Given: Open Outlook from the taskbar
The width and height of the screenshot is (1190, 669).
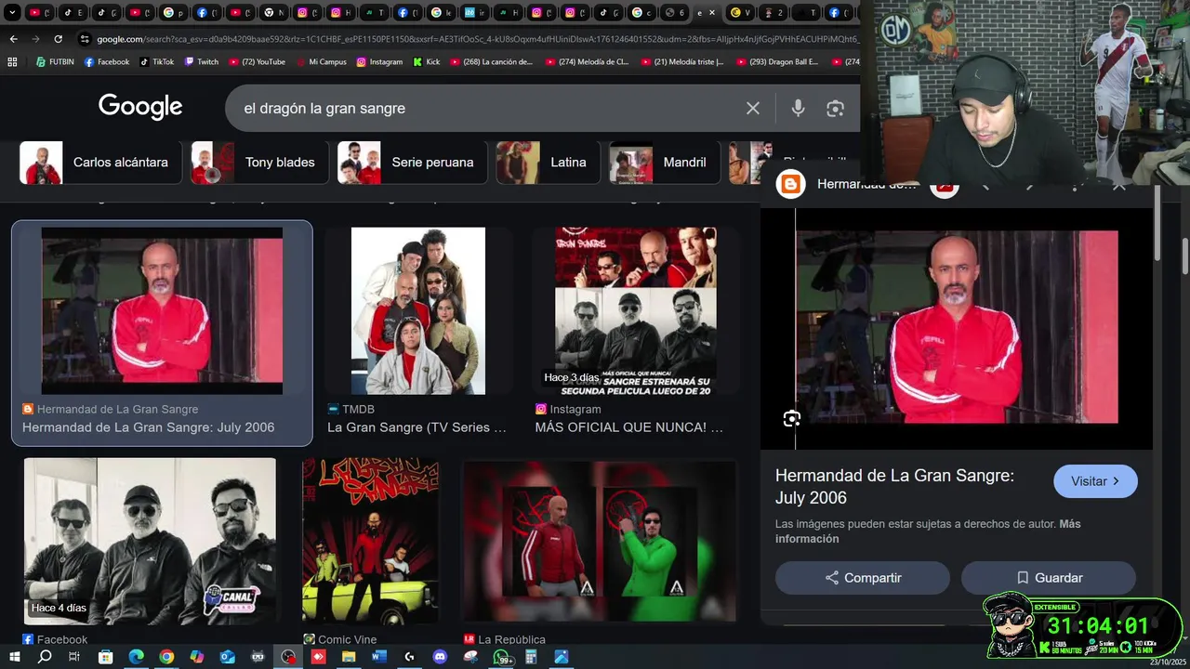Looking at the screenshot, I should pyautogui.click(x=228, y=657).
